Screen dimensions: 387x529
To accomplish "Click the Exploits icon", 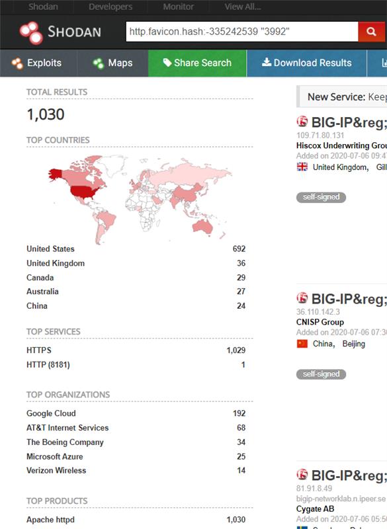I will click(x=17, y=63).
